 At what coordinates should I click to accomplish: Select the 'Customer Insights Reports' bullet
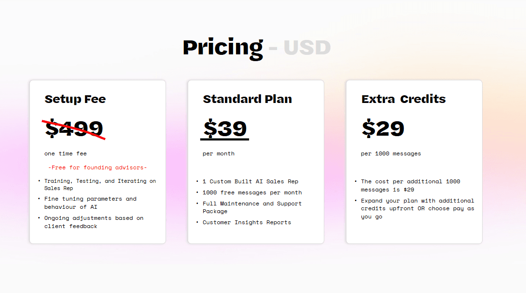247,222
